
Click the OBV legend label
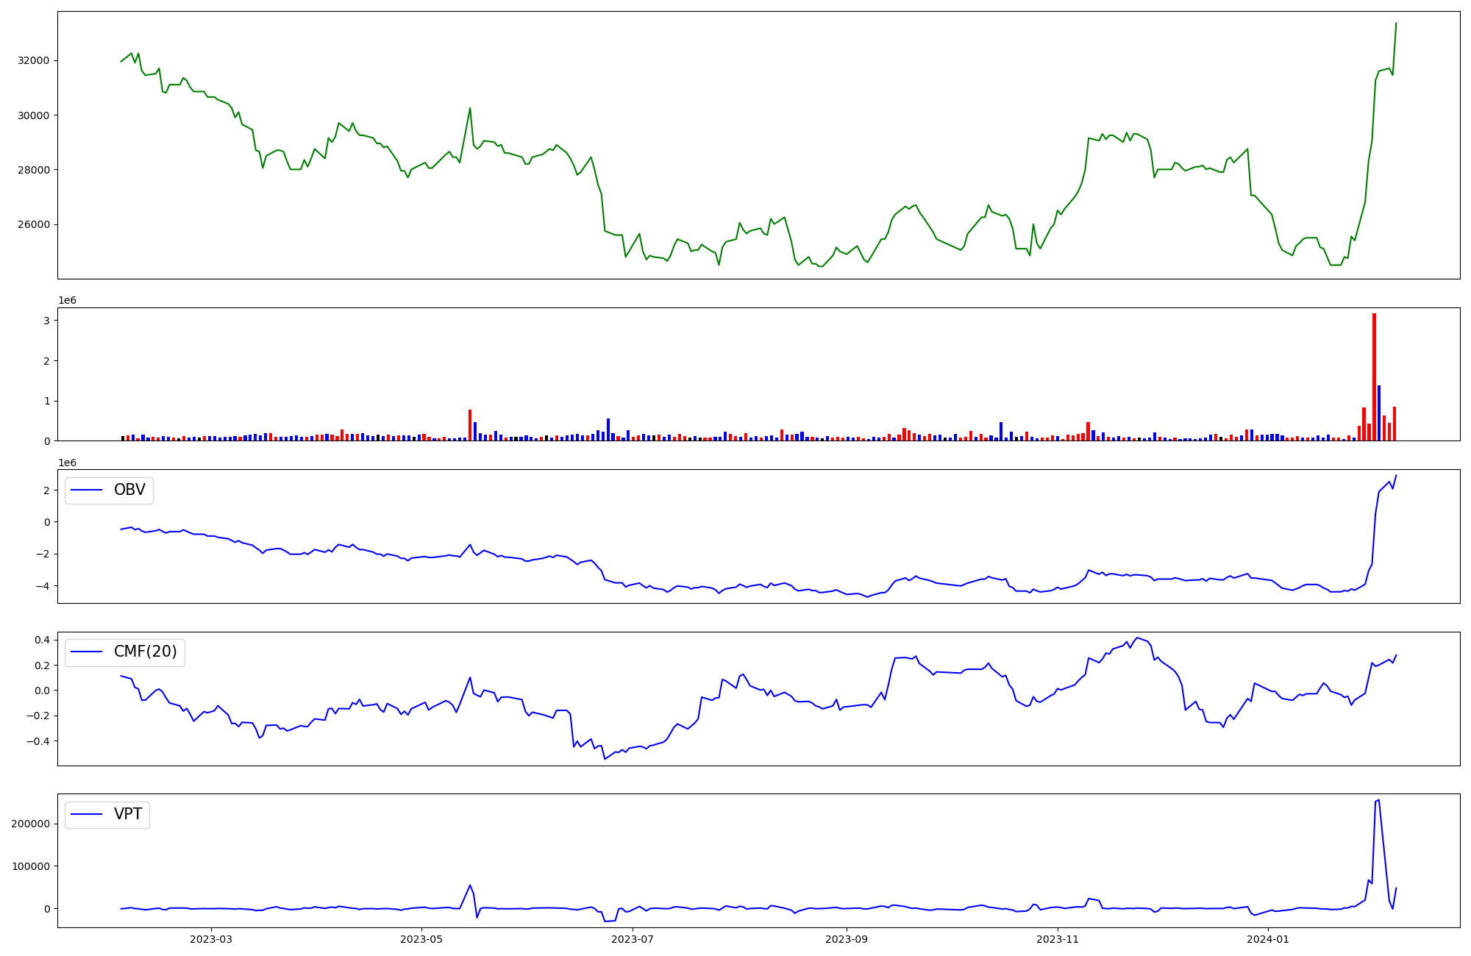pyautogui.click(x=129, y=490)
